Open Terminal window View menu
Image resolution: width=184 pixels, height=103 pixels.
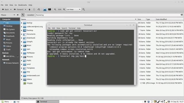tap(58, 28)
